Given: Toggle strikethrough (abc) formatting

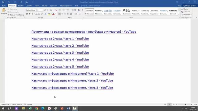Looking at the screenshot, I should click(37, 14).
